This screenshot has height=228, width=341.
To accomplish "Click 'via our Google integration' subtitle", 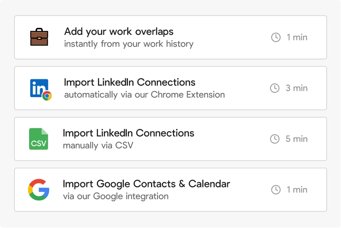I will tap(116, 197).
